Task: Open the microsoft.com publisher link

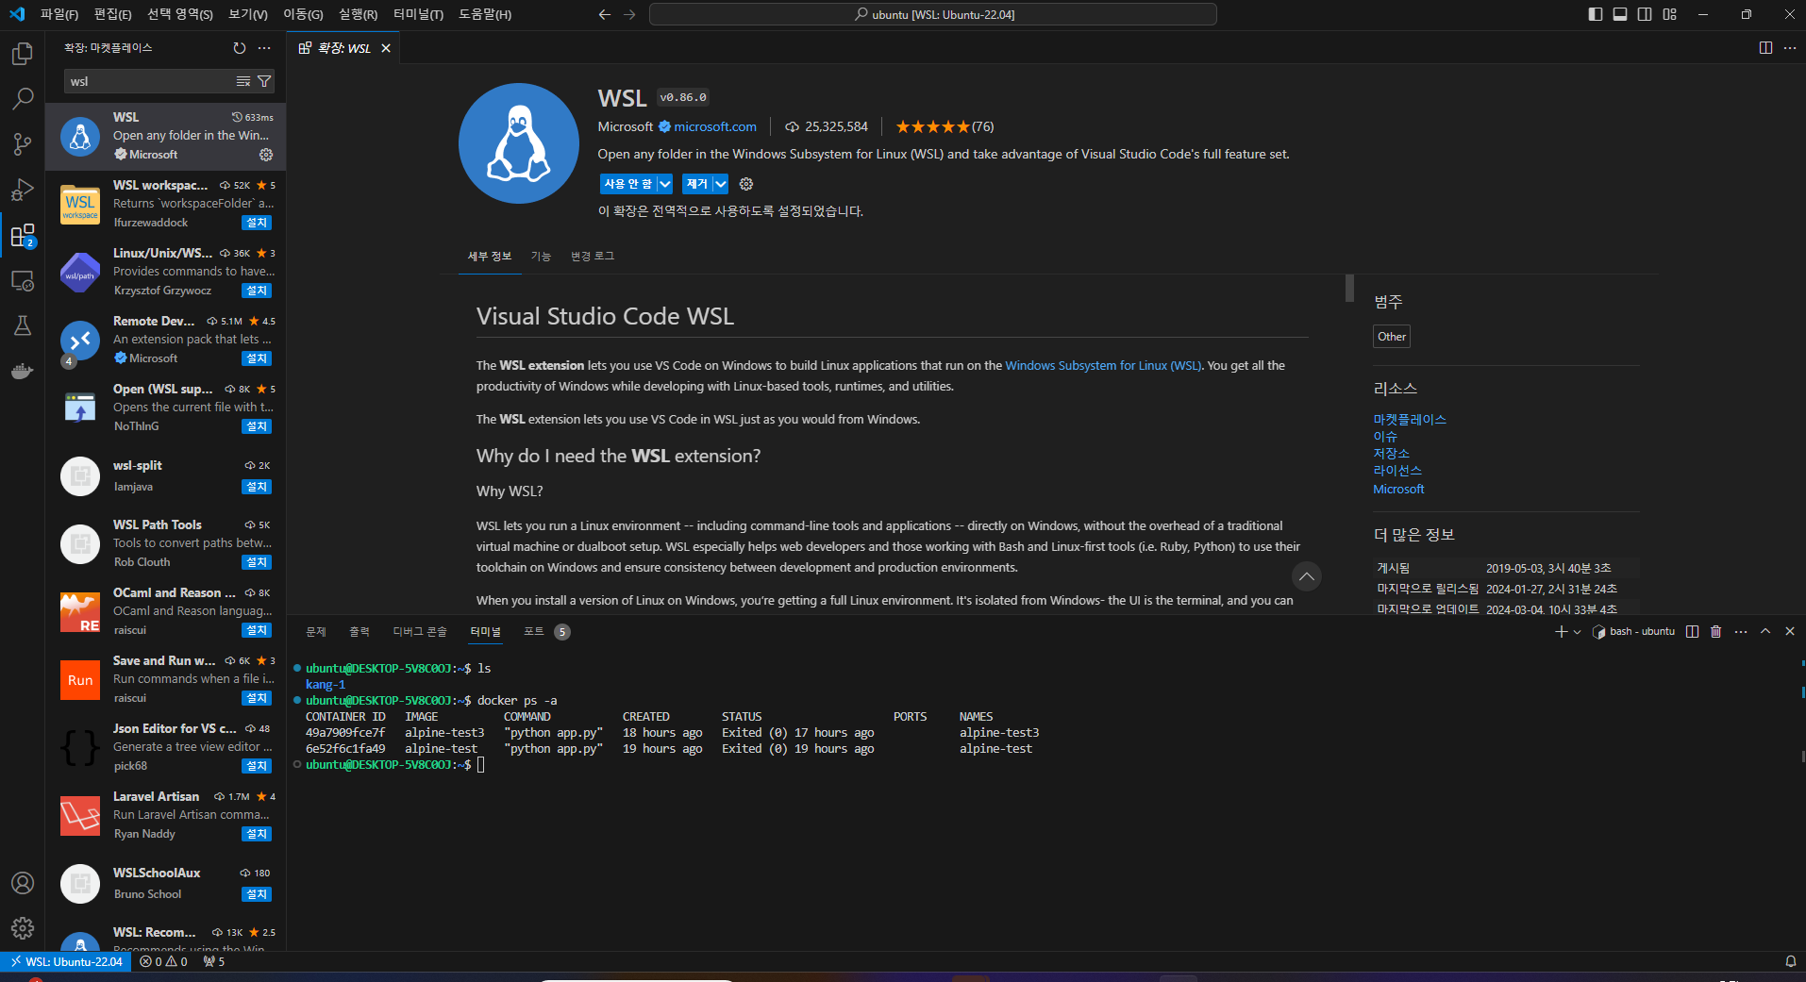Action: tap(715, 126)
